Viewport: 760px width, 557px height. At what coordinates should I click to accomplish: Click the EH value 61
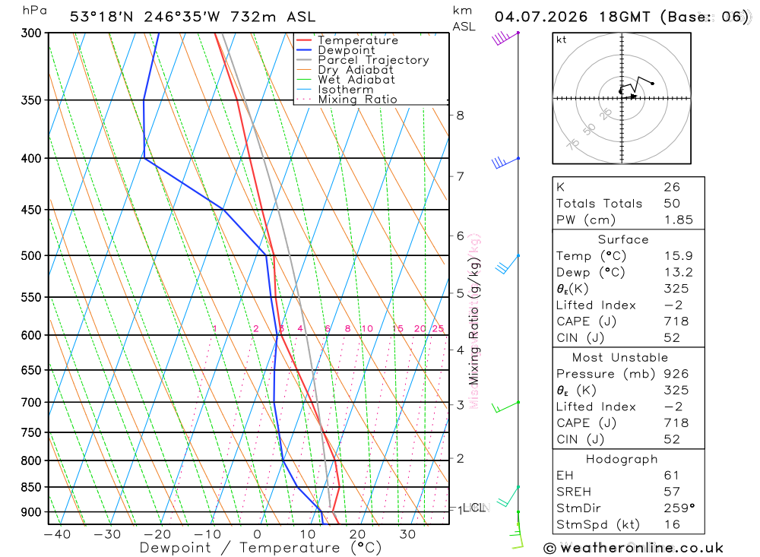coord(671,476)
